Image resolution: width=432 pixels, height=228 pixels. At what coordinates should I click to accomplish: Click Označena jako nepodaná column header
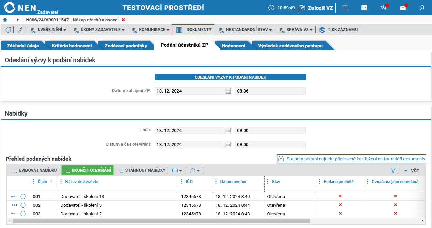(395, 182)
